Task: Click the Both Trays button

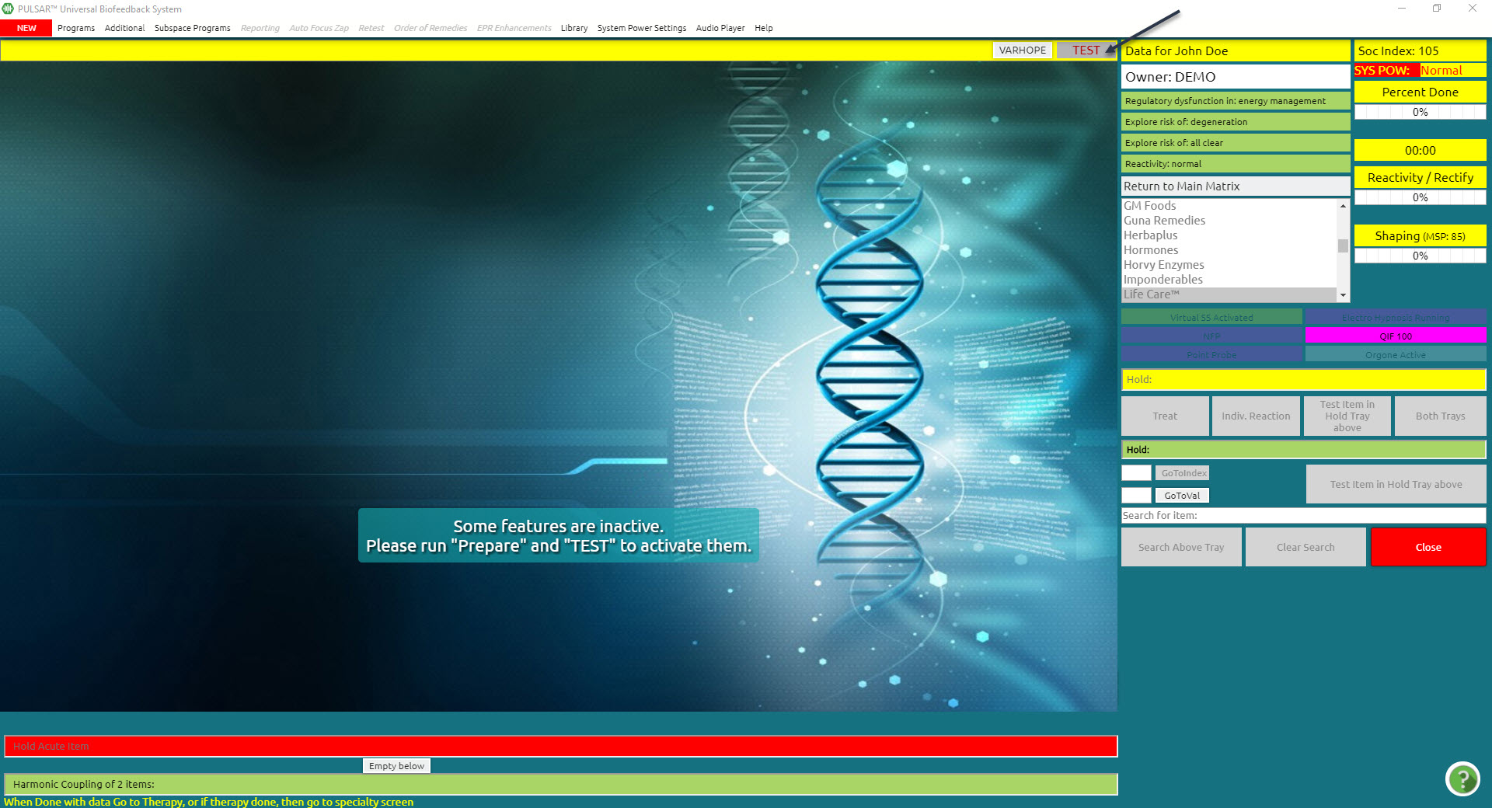Action: point(1439,416)
